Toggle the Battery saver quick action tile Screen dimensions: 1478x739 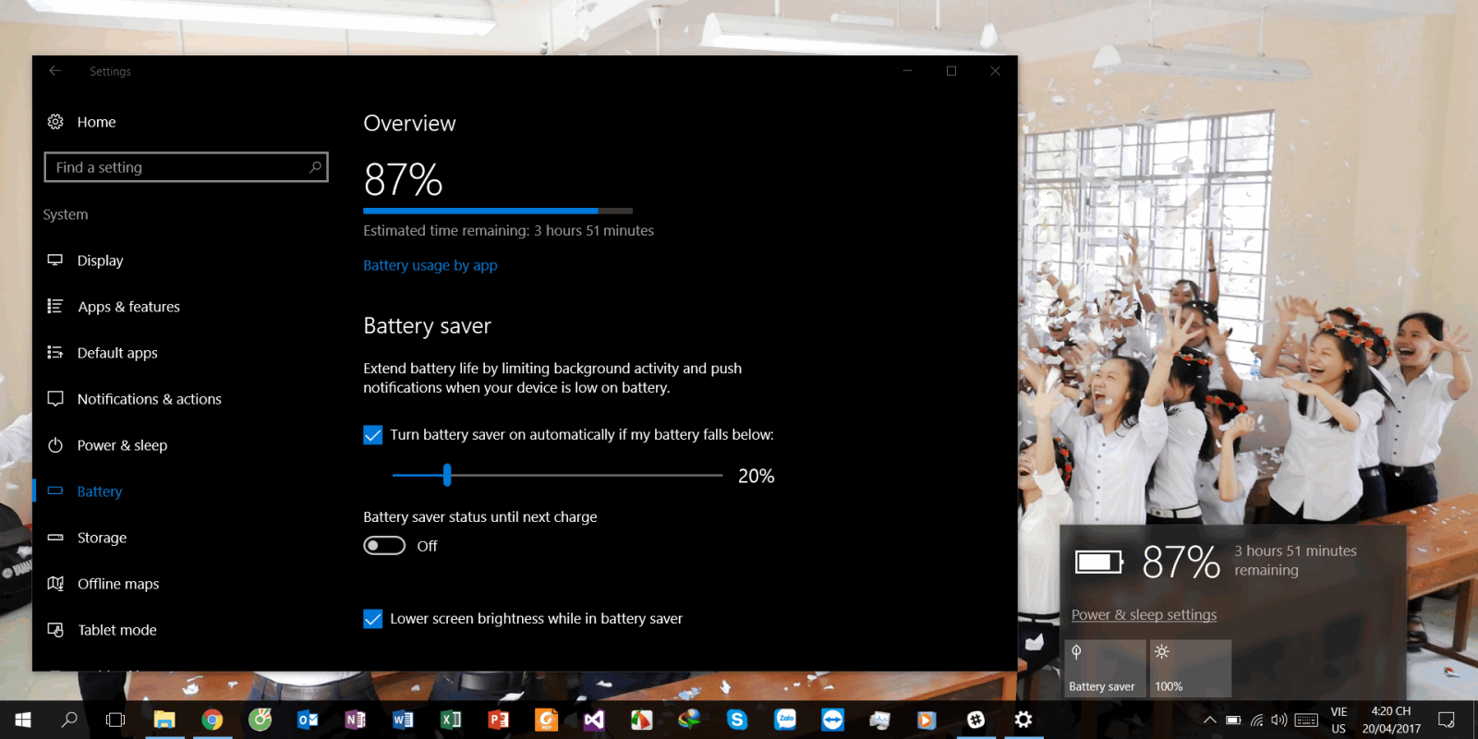(1105, 669)
